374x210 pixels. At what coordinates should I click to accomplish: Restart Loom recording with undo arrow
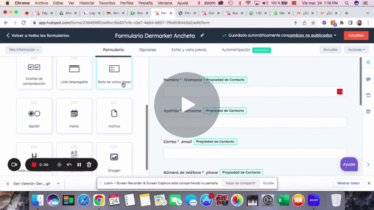point(69,164)
